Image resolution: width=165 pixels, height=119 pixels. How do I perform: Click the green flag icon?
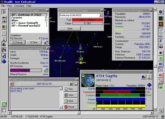tap(161, 59)
